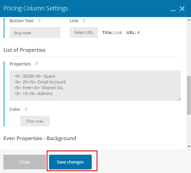Click the help icon next to Link
191x173 pixels.
pyautogui.click(x=84, y=21)
